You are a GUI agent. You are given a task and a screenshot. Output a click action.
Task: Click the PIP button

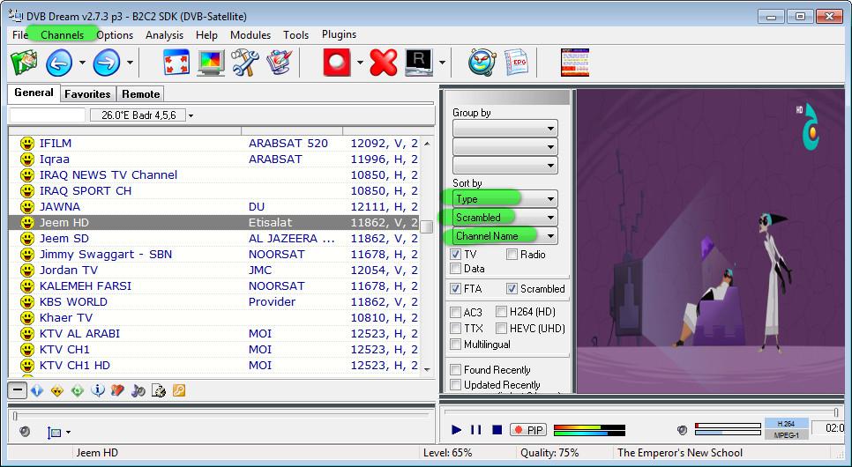(528, 430)
